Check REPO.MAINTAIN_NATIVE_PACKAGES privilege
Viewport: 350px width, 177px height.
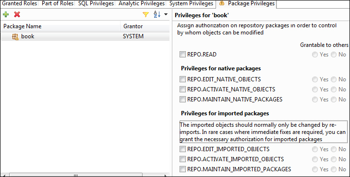(x=182, y=99)
